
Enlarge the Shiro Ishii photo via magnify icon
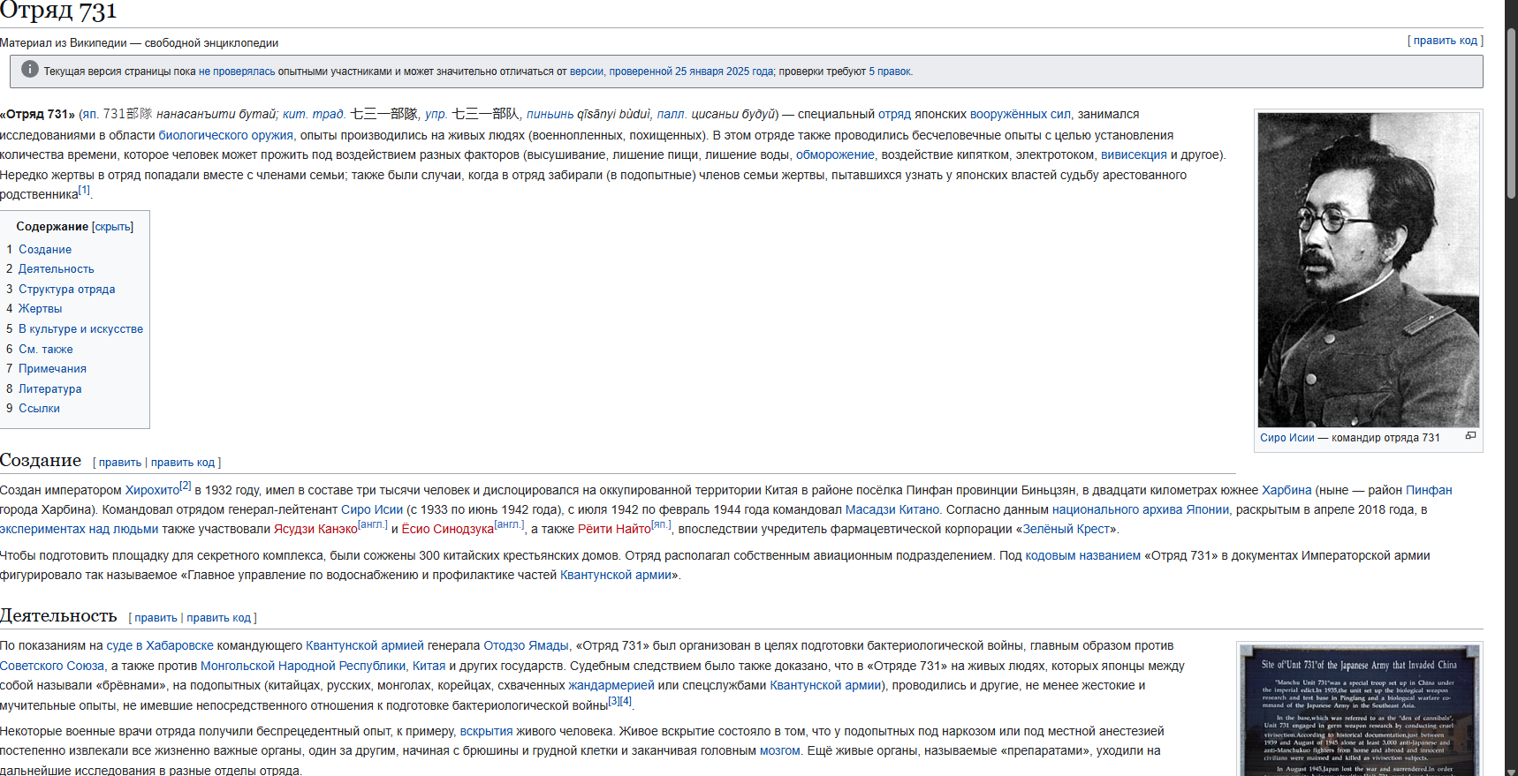coord(1470,436)
